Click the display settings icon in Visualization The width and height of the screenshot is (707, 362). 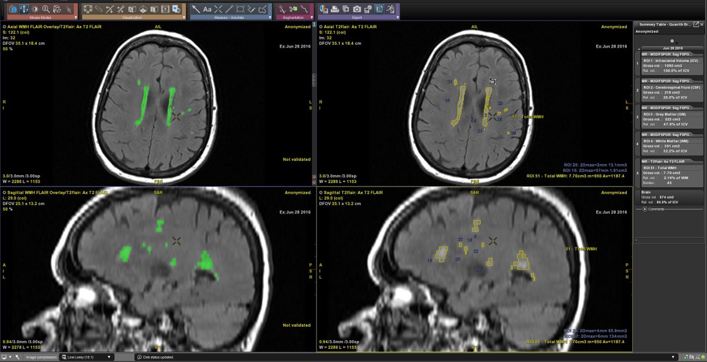[x=176, y=9]
